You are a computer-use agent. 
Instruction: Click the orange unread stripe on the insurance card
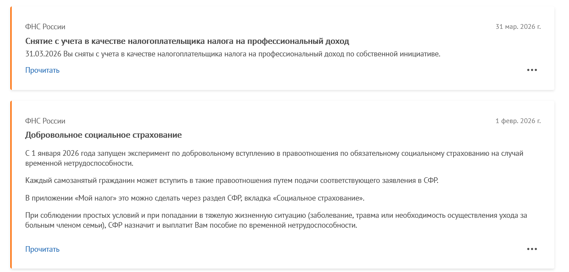(11, 185)
